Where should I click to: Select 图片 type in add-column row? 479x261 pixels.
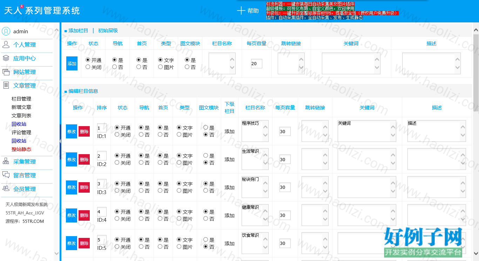pyautogui.click(x=161, y=67)
